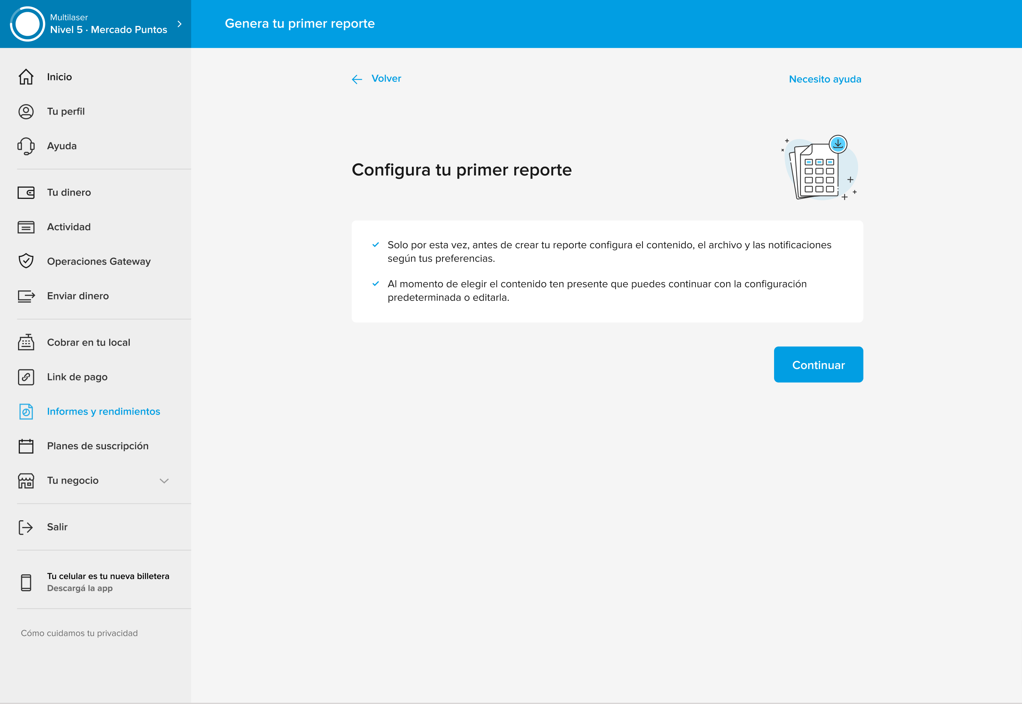Select Informes y rendimientos menu item
Screen dimensions: 1022x704
tap(103, 411)
